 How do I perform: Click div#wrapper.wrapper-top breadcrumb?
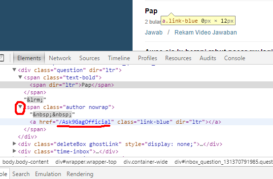86,162
